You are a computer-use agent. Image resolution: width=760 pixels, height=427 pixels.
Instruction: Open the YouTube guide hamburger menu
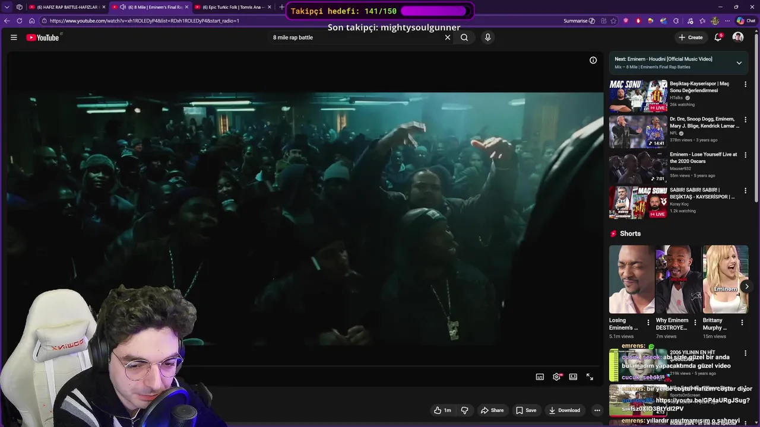click(14, 37)
